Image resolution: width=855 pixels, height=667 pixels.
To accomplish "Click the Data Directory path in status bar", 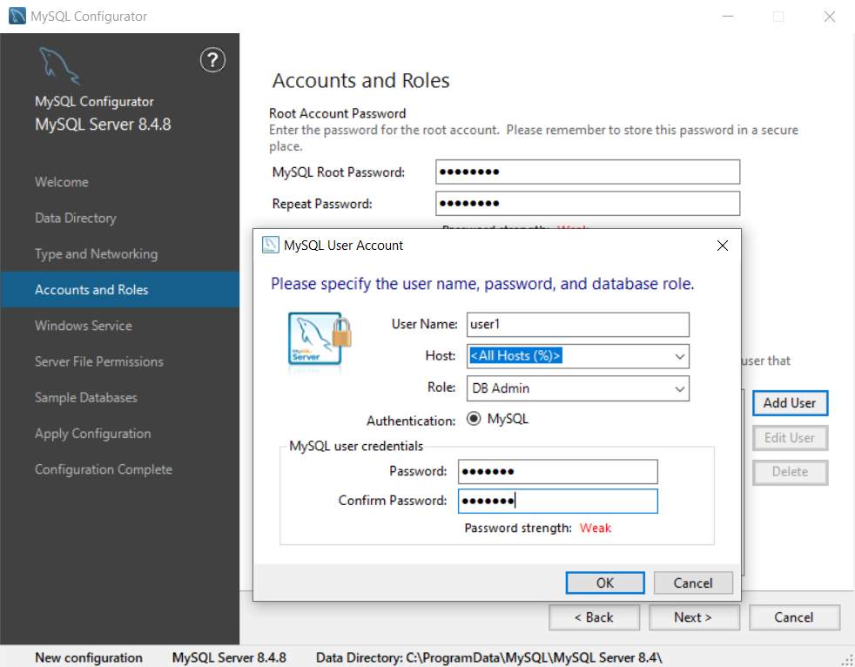I will [x=489, y=657].
